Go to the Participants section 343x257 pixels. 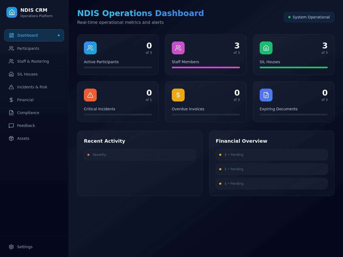click(x=34, y=48)
